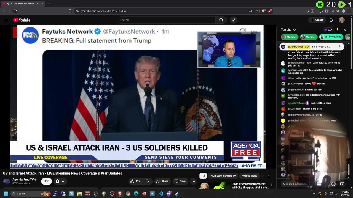Open pinned @AgendaFreeTV message options
This screenshot has height=198, width=353.
pyautogui.click(x=340, y=47)
